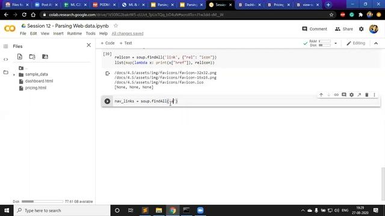Click the browser address bar
The width and height of the screenshot is (385, 216).
tap(184, 14)
